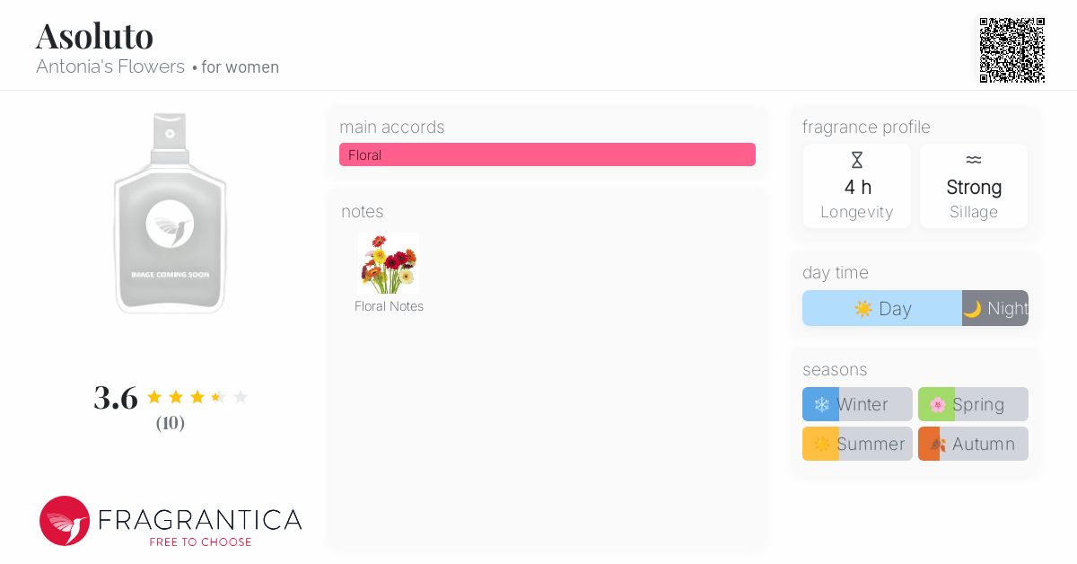This screenshot has width=1077, height=564.
Task: Click the Asoluto perfume title
Action: tap(95, 36)
